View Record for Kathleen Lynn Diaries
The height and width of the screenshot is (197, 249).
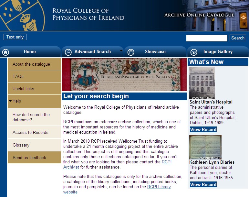coord(203,184)
